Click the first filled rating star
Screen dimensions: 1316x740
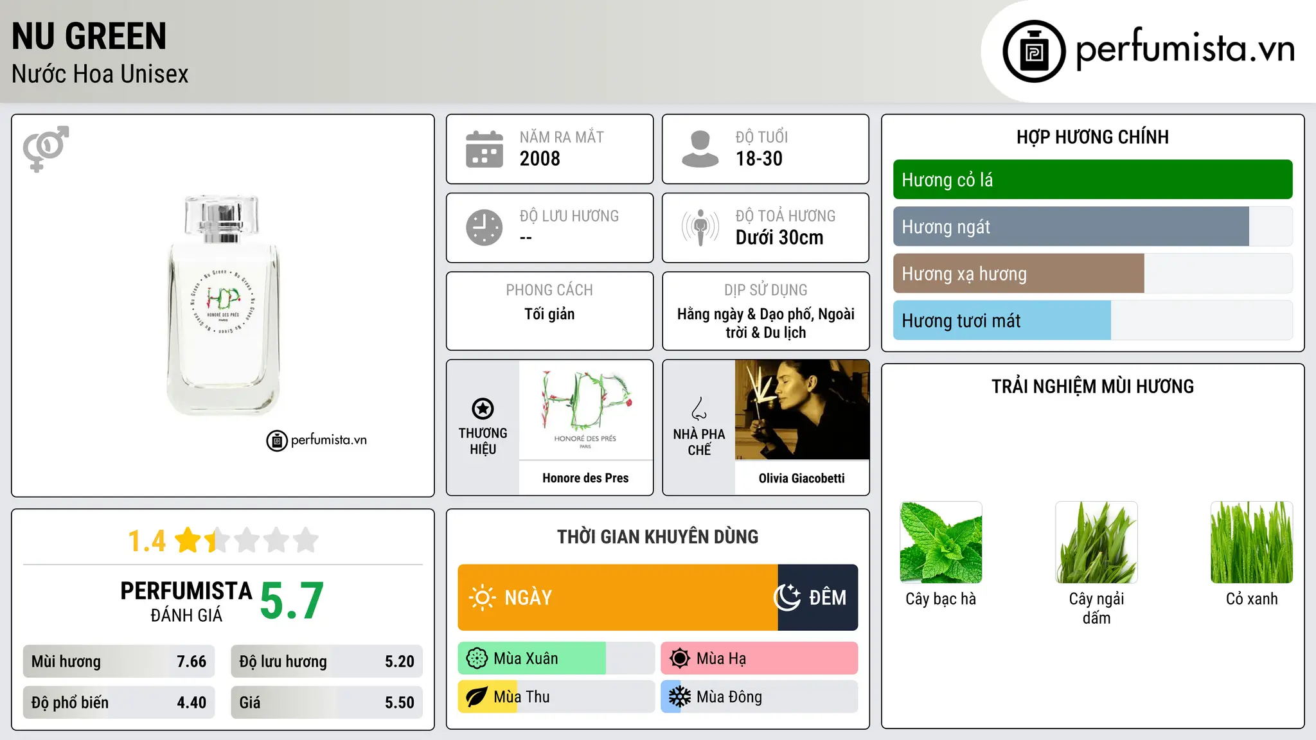[x=188, y=540]
